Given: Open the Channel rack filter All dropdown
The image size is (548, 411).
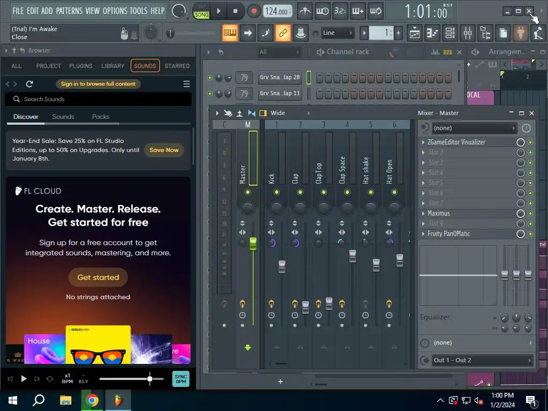Looking at the screenshot, I should coord(279,52).
